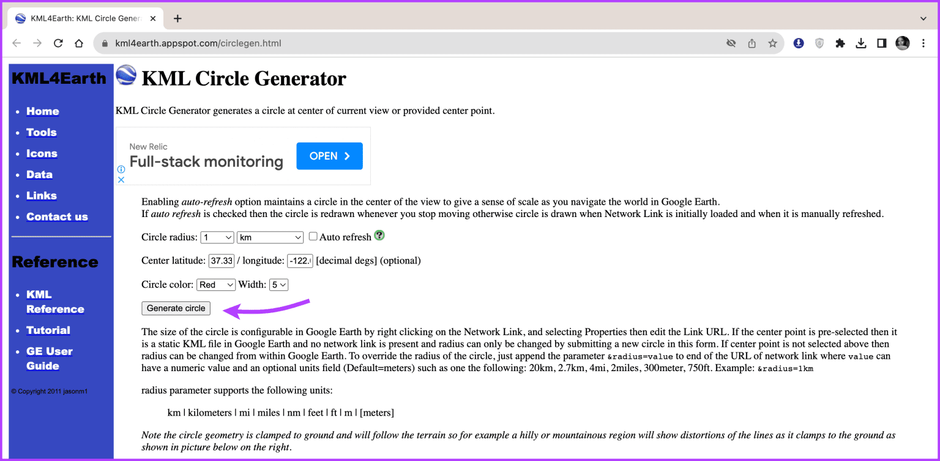Open the Tools link in the sidebar
Viewport: 940px width, 461px height.
click(x=42, y=133)
